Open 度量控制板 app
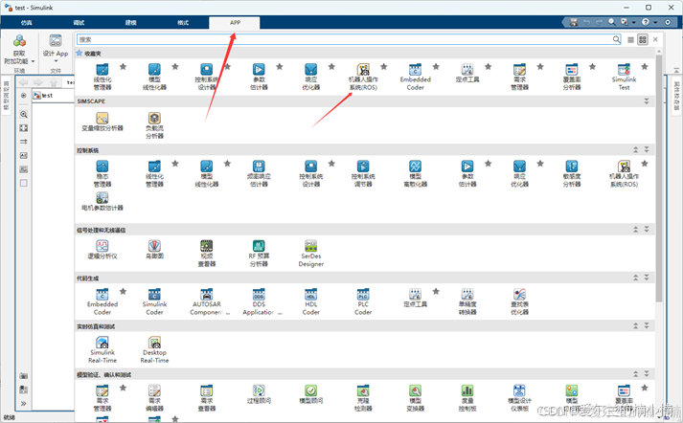 [x=467, y=398]
